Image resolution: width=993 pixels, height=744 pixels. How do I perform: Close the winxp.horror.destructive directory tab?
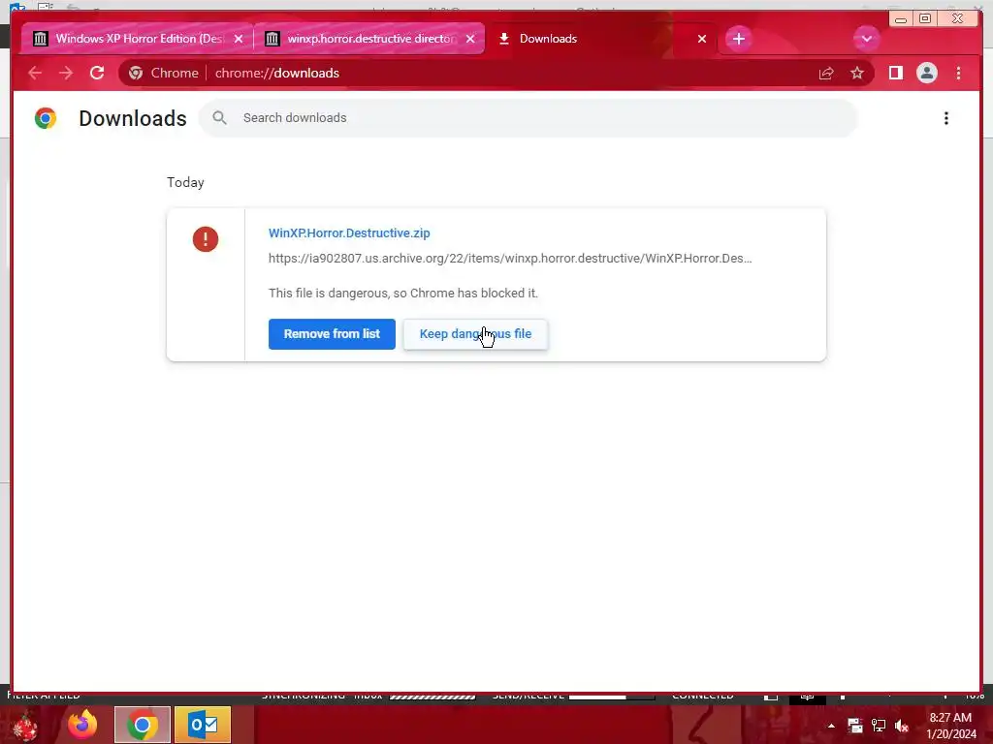click(470, 39)
